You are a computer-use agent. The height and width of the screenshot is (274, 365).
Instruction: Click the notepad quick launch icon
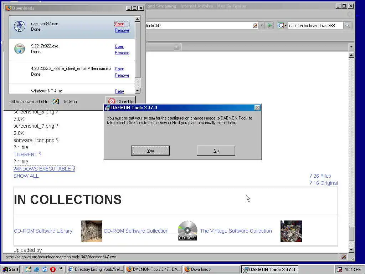[x=29, y=269]
